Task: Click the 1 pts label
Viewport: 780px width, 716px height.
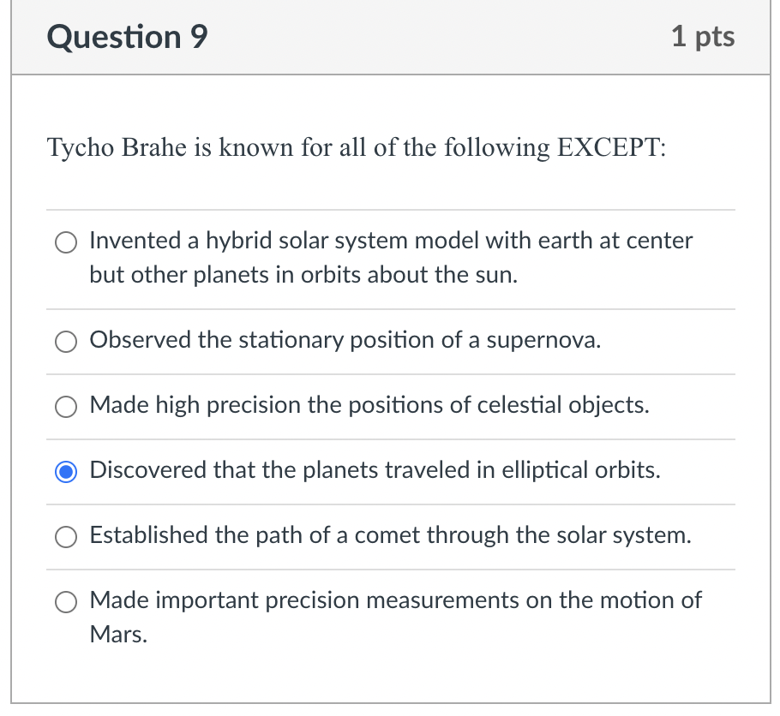Action: [x=703, y=37]
